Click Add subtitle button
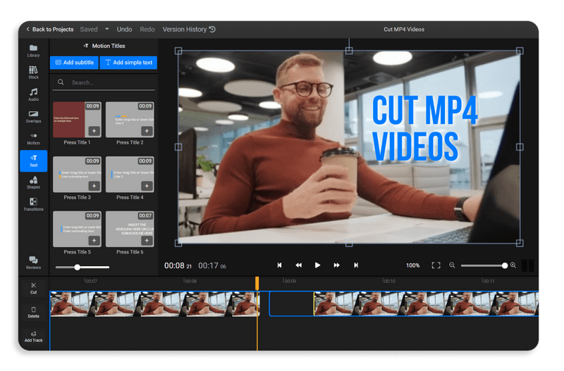Screen dimensions: 564x371 pos(74,63)
